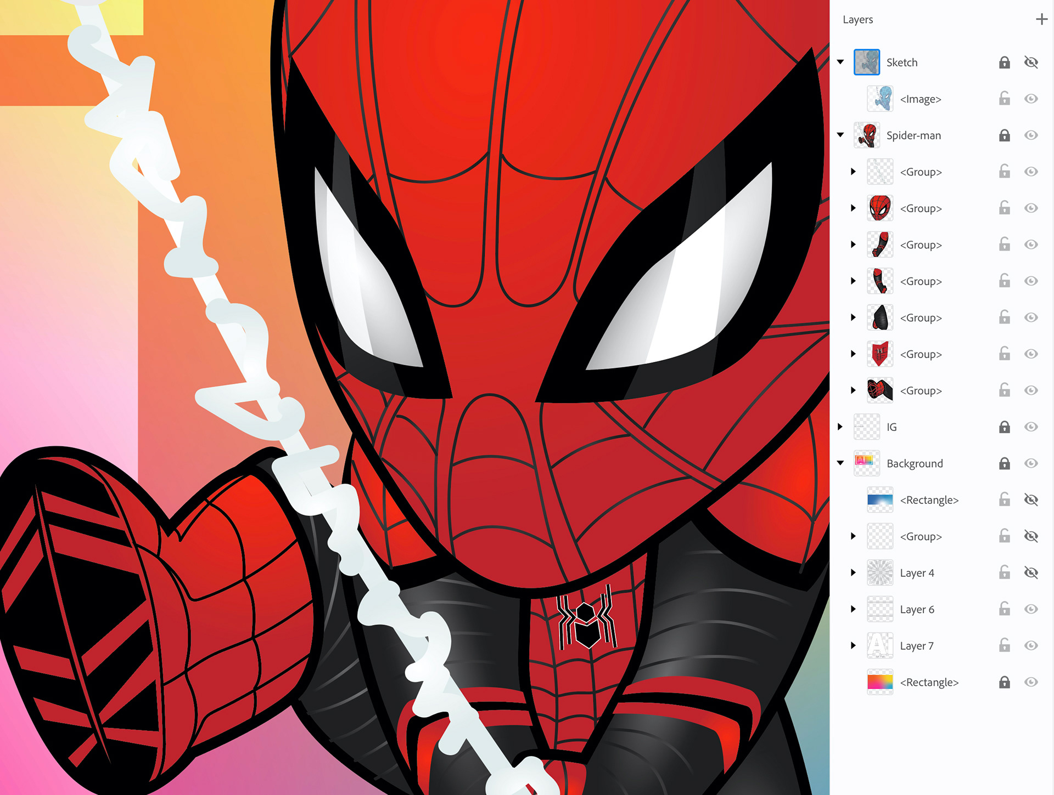
Task: Lock the Image sublayer
Action: [x=1004, y=99]
